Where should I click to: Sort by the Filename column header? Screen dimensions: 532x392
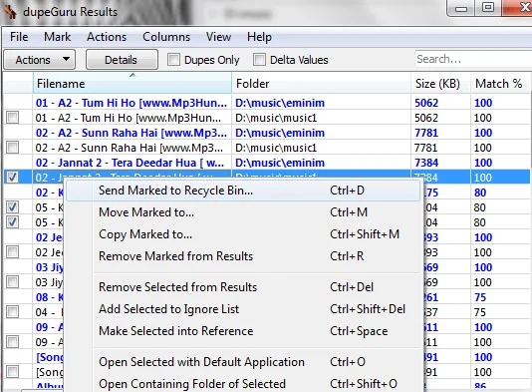click(x=133, y=83)
